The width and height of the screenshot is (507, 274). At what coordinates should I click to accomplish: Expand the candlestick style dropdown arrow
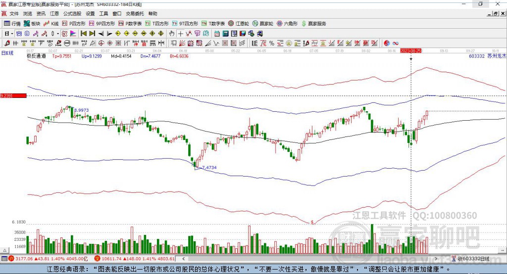coord(58,34)
